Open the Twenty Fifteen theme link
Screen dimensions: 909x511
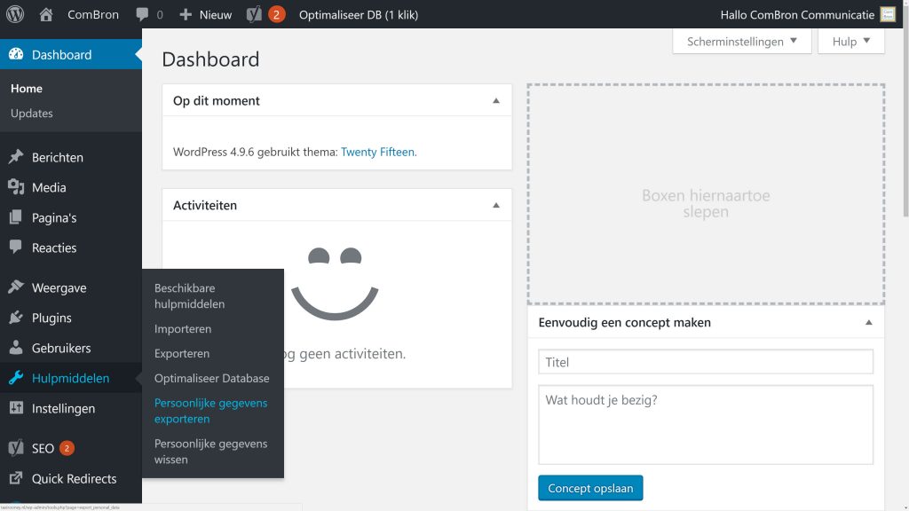pyautogui.click(x=378, y=152)
